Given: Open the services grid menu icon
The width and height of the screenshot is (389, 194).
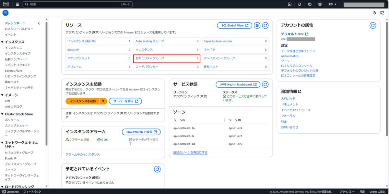Looking at the screenshot, I should 18,4.
